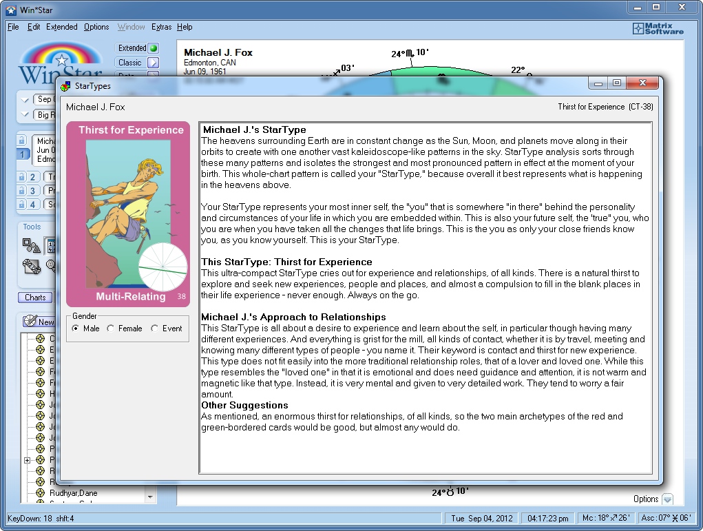Select chart slot number 3

pyautogui.click(x=33, y=191)
